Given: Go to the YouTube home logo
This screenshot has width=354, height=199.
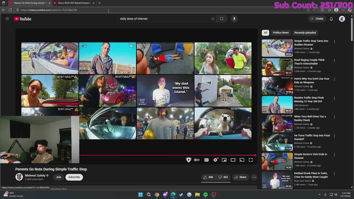Looking at the screenshot, I should pyautogui.click(x=23, y=19).
